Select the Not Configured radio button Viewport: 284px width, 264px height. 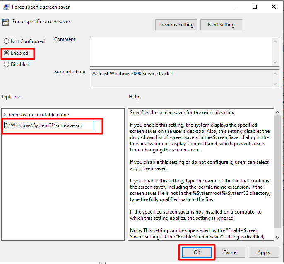(6, 41)
